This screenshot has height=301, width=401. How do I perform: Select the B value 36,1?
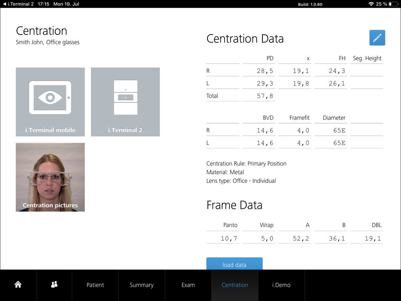tap(337, 238)
